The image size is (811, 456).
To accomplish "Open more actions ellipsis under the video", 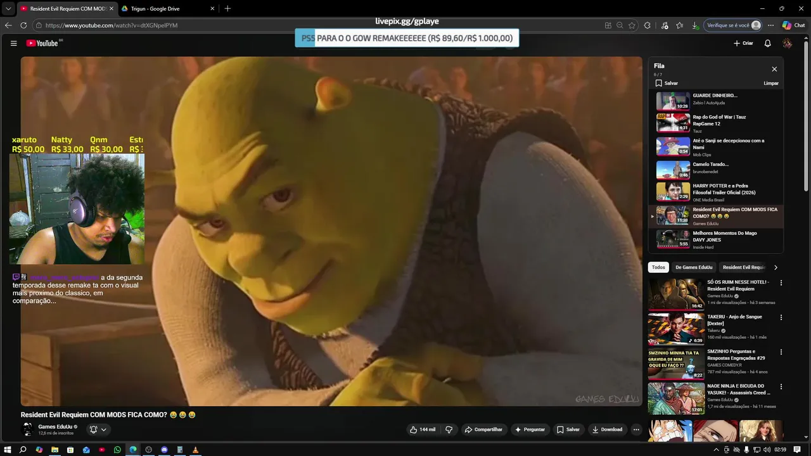I will click(x=636, y=429).
